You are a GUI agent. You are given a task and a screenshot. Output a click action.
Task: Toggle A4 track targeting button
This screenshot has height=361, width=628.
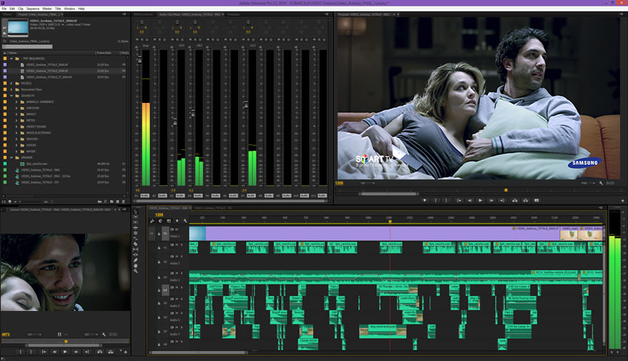pos(165,290)
